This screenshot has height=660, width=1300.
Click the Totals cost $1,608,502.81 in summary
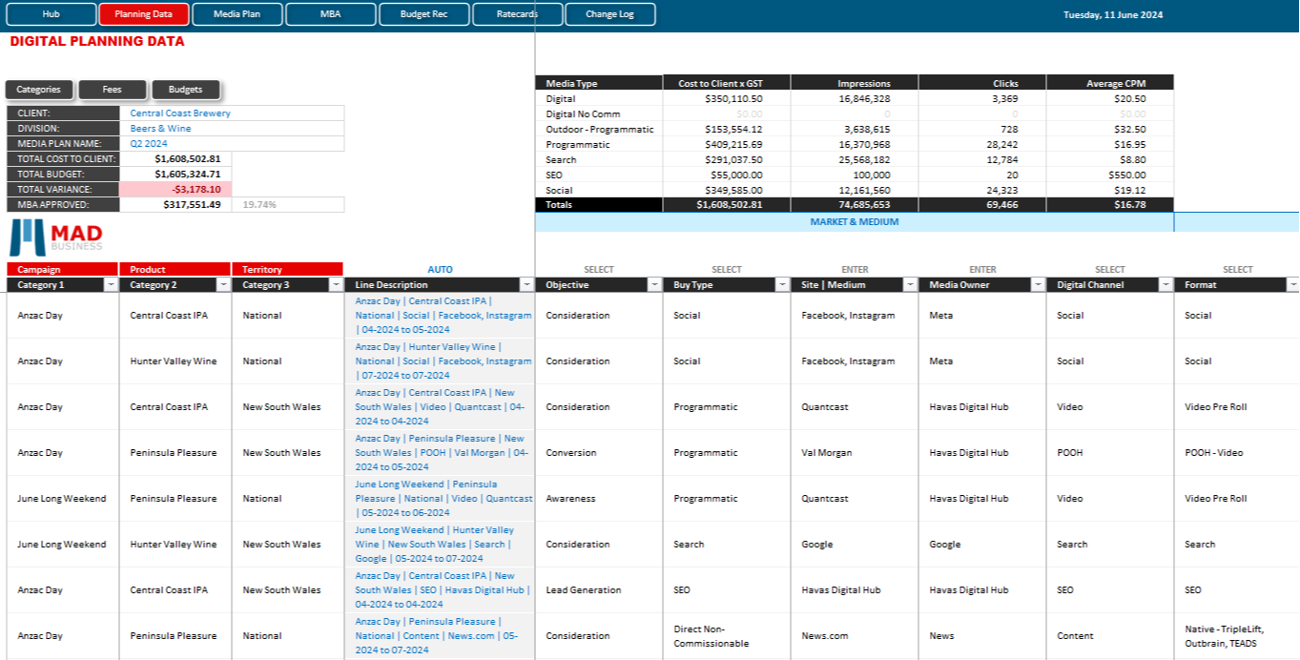point(727,205)
